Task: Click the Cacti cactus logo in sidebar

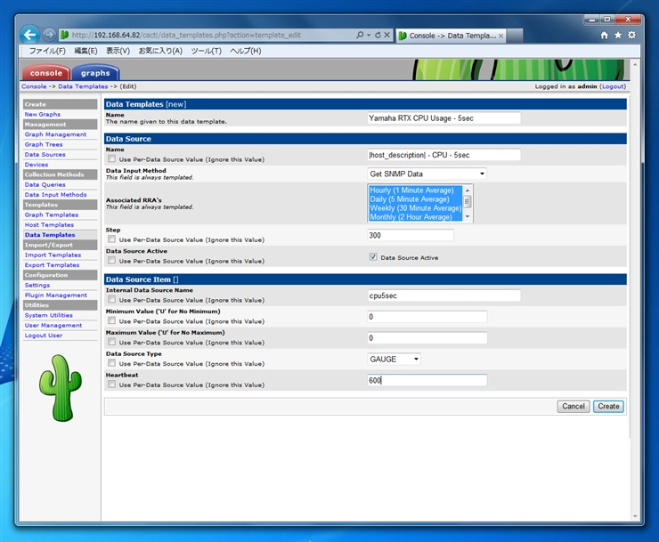Action: point(60,388)
